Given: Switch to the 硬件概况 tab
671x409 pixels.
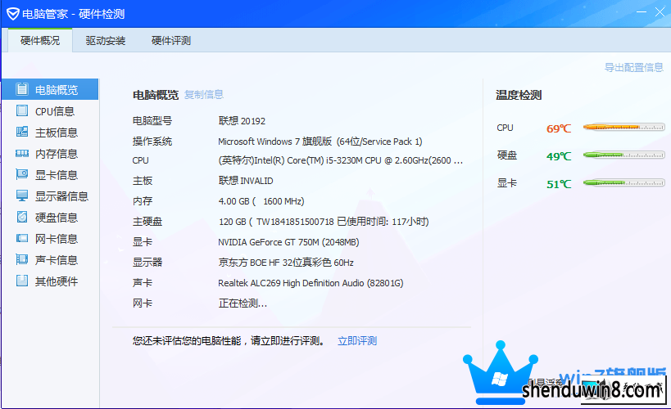Looking at the screenshot, I should 40,41.
